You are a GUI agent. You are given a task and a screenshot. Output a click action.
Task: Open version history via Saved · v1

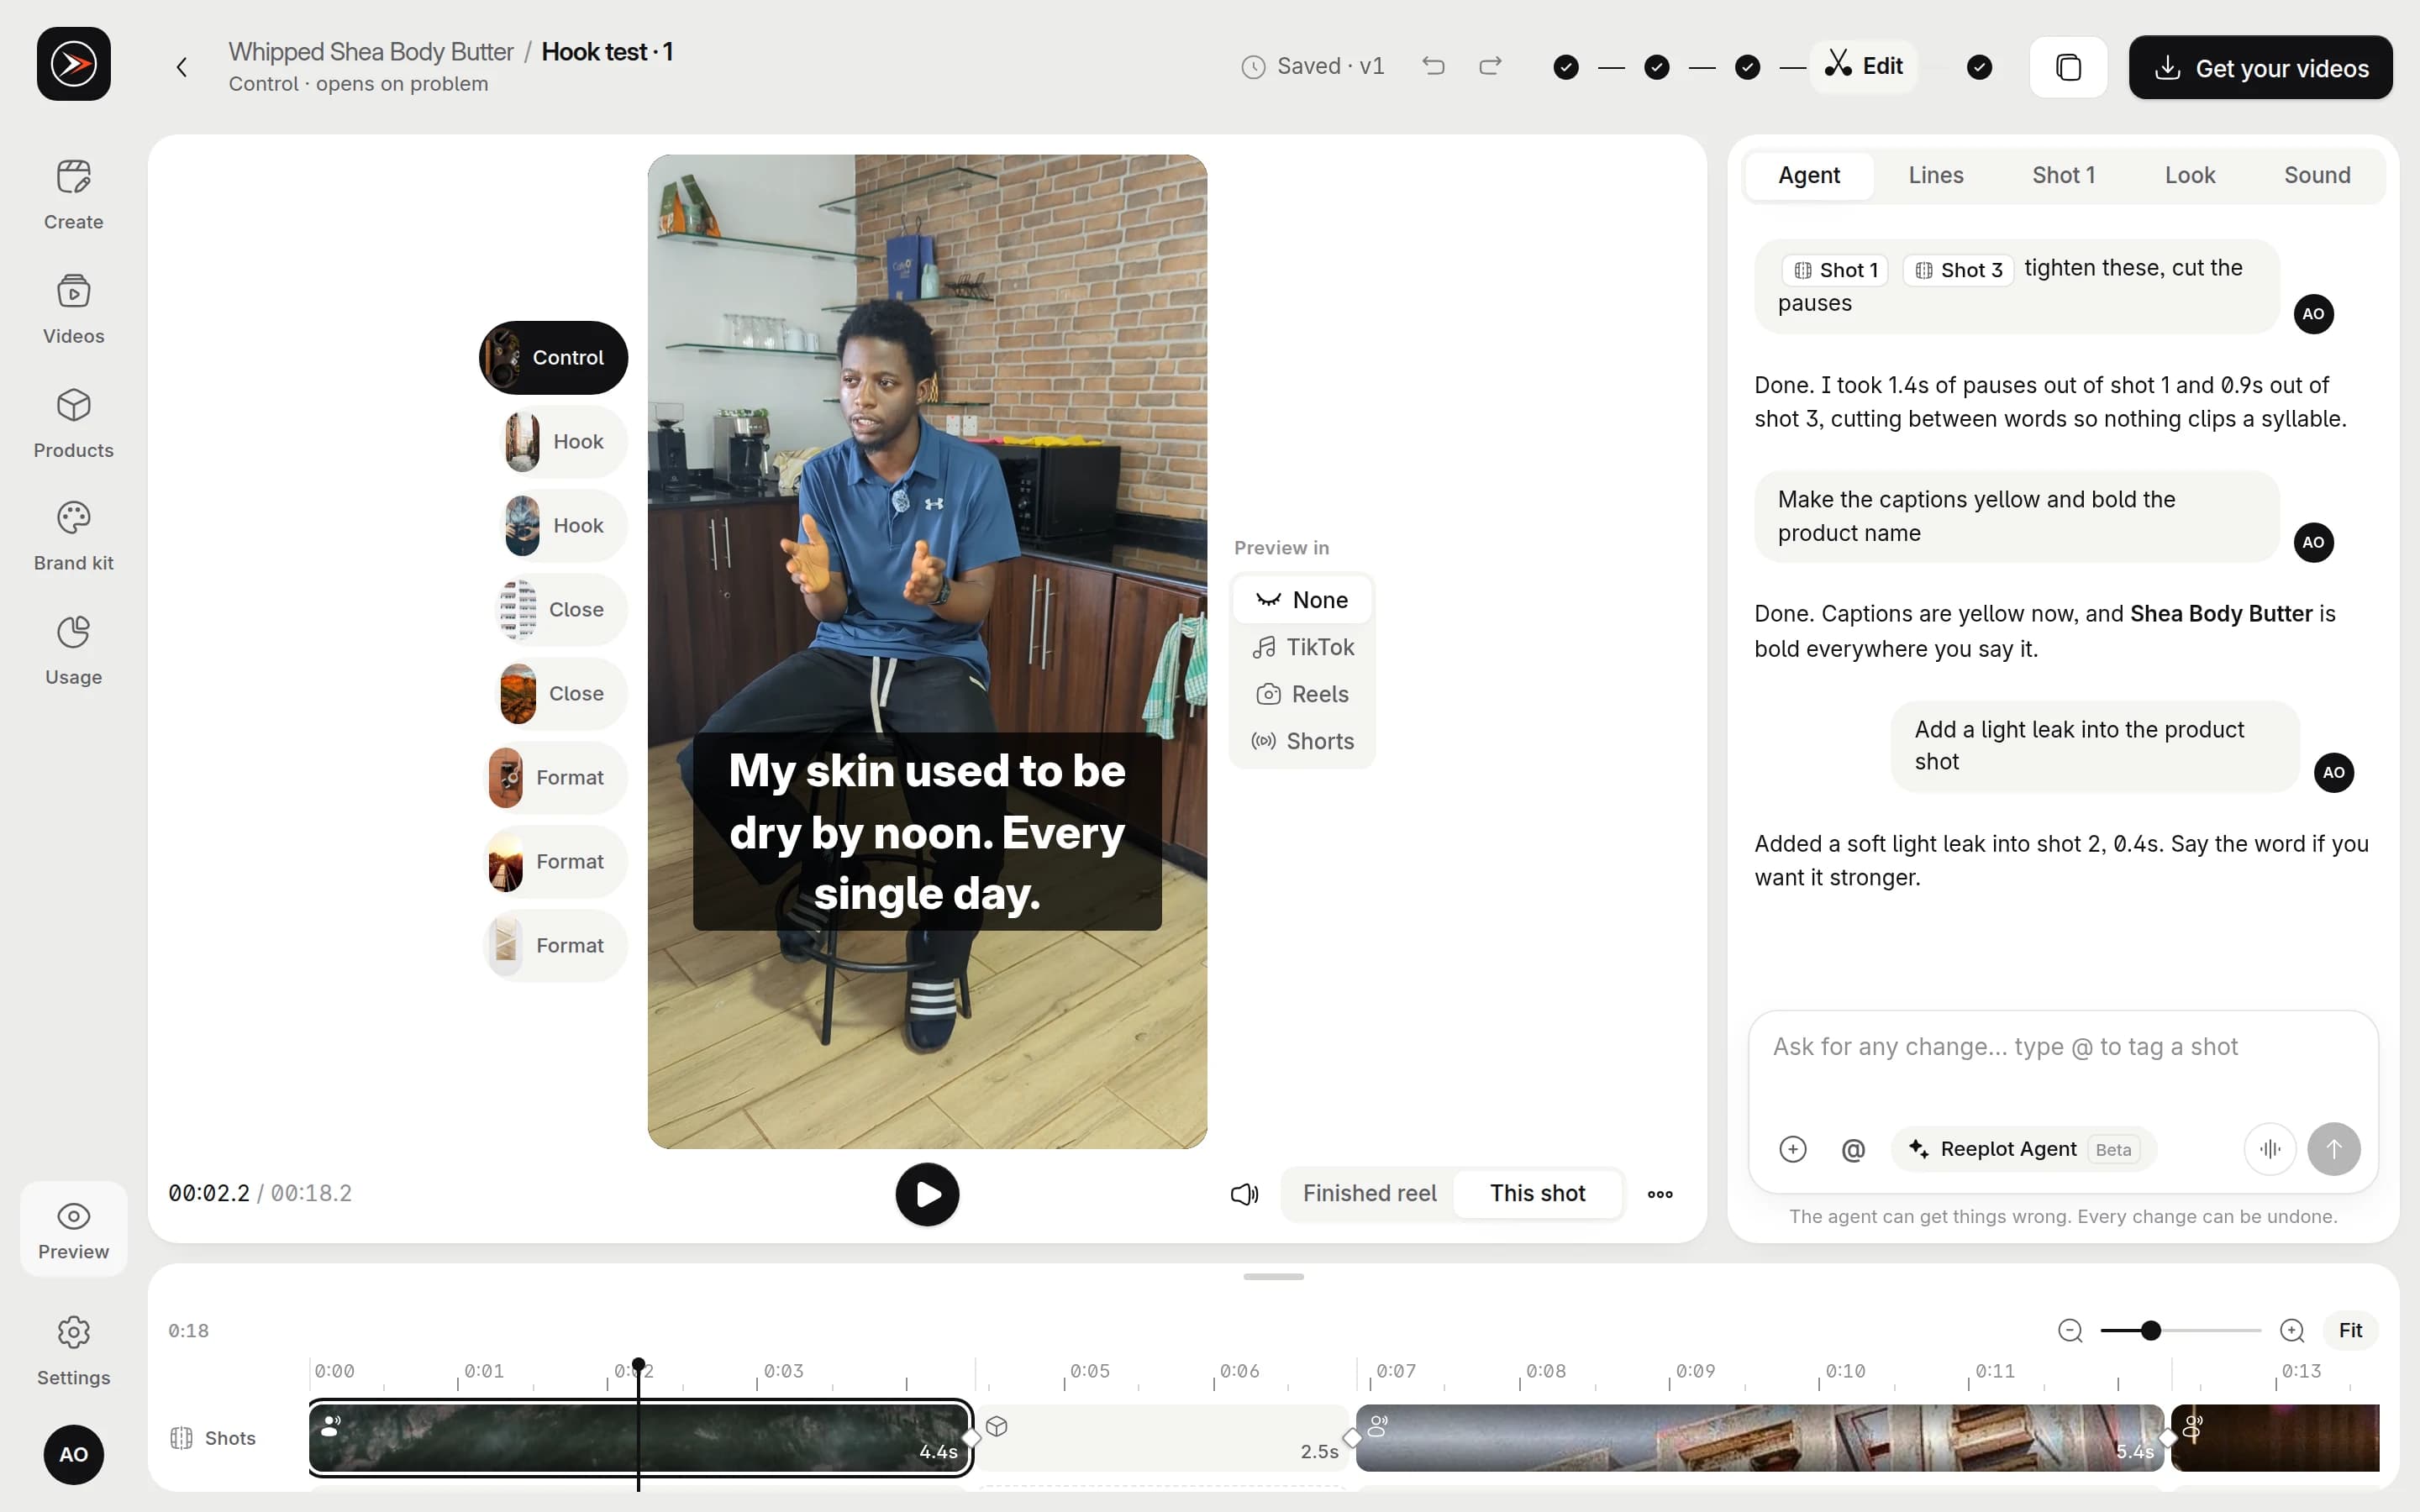pyautogui.click(x=1312, y=66)
